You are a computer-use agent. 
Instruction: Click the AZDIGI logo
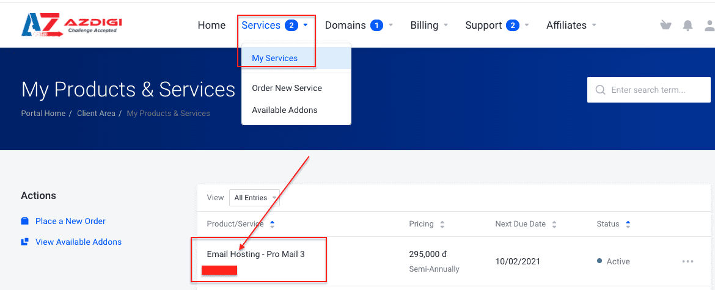(x=71, y=24)
